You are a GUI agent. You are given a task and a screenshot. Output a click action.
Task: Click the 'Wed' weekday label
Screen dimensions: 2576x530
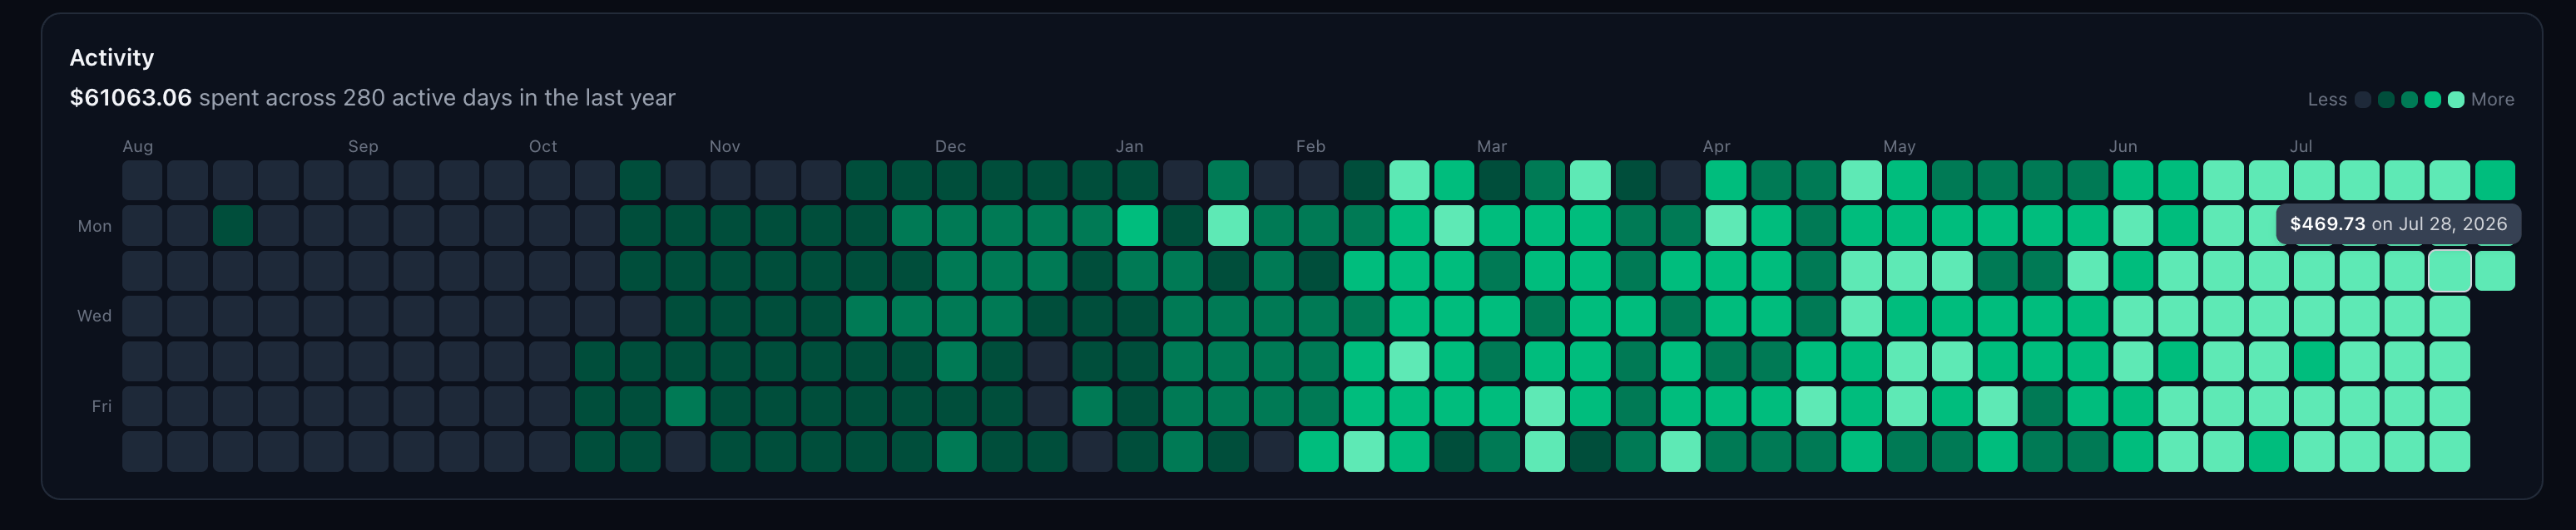(x=94, y=317)
